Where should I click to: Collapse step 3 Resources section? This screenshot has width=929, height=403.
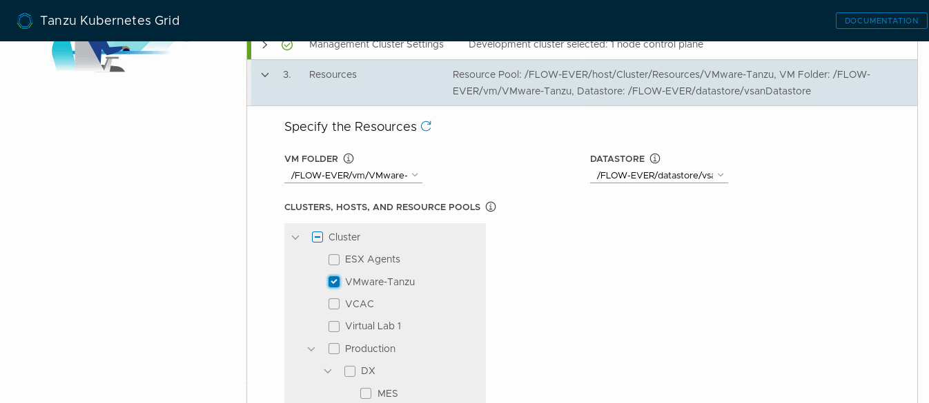tap(265, 75)
